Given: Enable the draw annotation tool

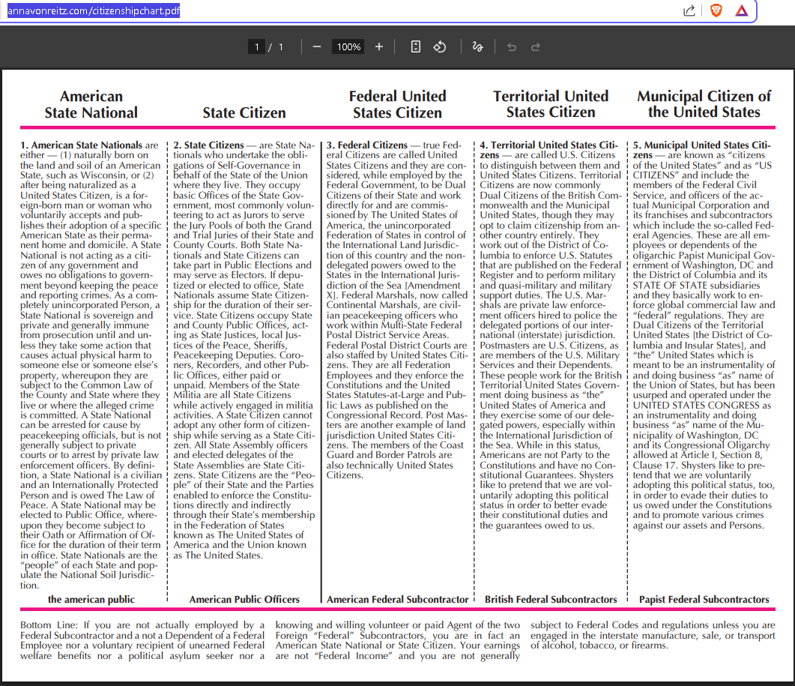Looking at the screenshot, I should click(x=477, y=46).
